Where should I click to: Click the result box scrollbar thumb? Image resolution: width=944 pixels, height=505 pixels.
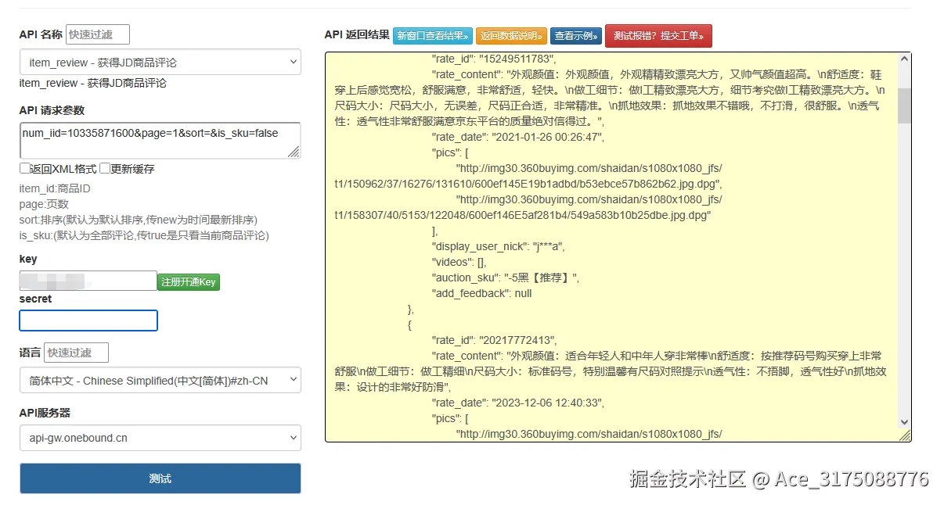pos(905,106)
